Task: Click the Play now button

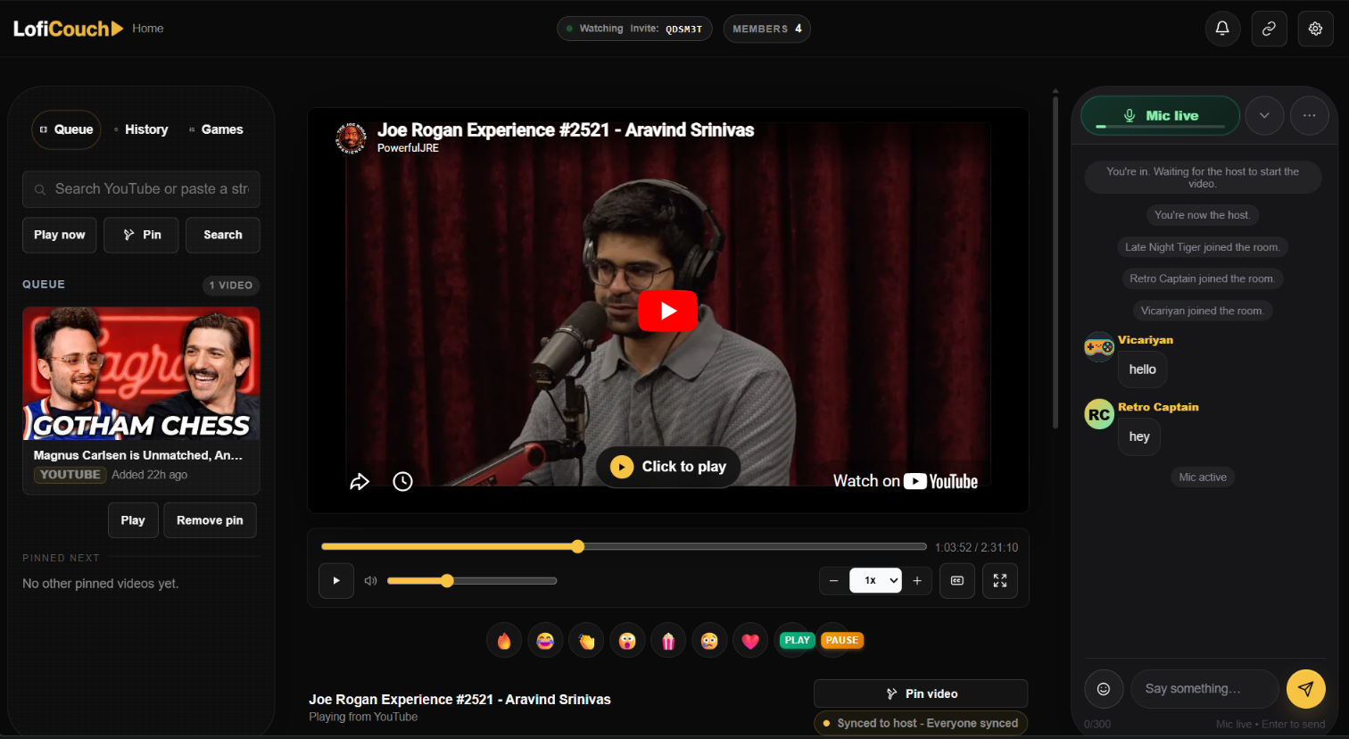Action: [60, 235]
